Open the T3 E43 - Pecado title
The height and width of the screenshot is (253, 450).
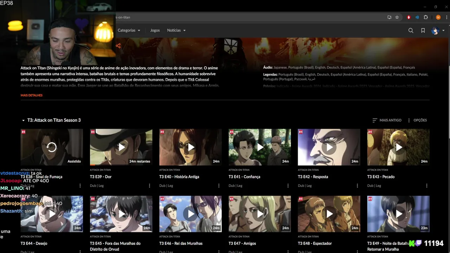(381, 177)
